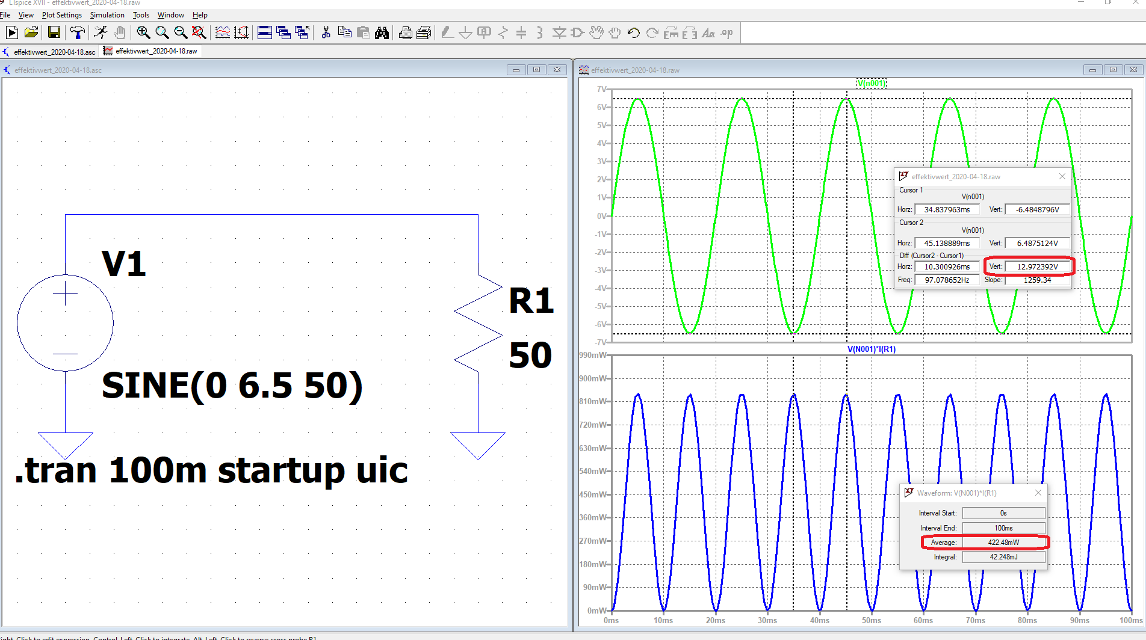
Task: Open the Control Panel hammer icon
Action: pos(77,32)
